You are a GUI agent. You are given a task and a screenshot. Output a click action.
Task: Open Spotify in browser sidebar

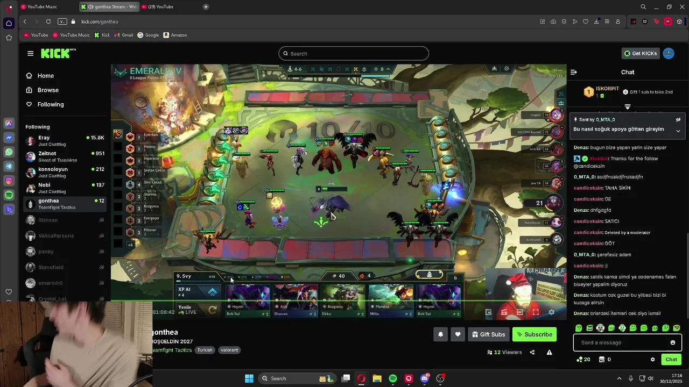click(x=9, y=195)
